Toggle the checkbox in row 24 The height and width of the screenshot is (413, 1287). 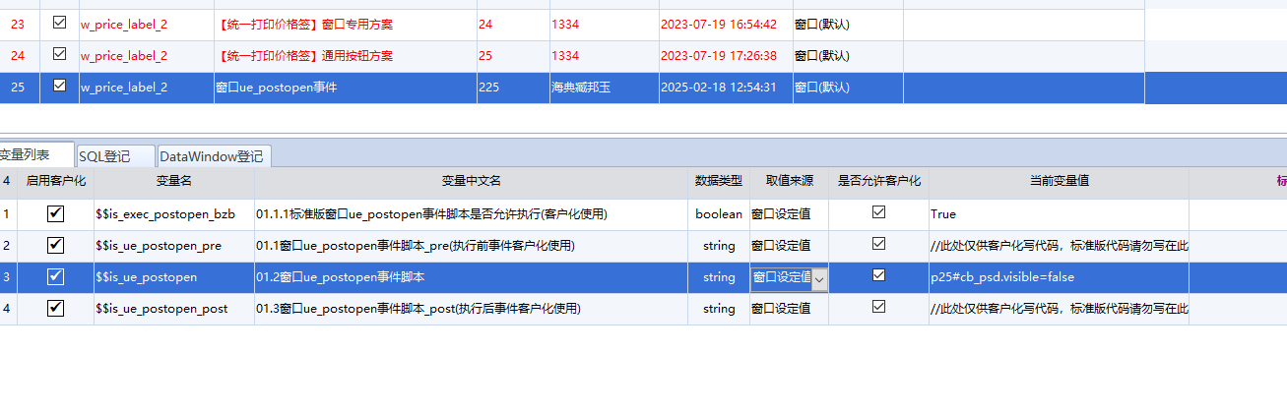point(59,54)
